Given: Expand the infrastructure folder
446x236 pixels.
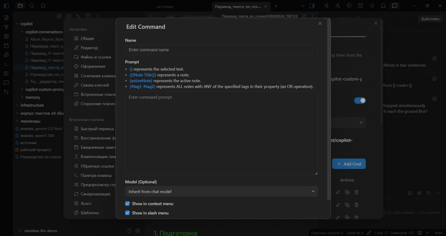Looking at the screenshot, I should coord(32,105).
